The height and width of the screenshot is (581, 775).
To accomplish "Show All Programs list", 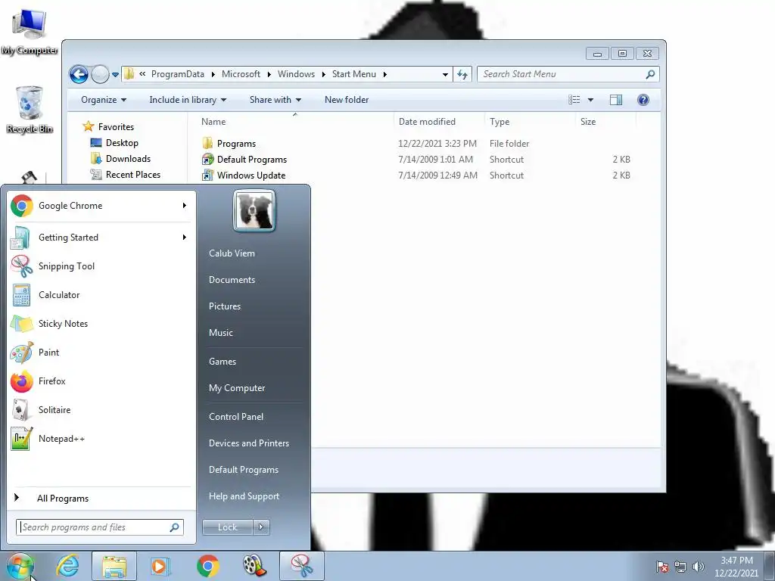I will 62,498.
